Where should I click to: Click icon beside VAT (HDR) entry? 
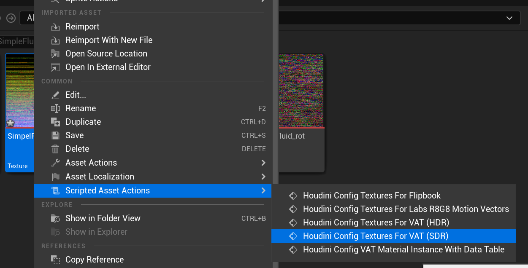pos(293,223)
